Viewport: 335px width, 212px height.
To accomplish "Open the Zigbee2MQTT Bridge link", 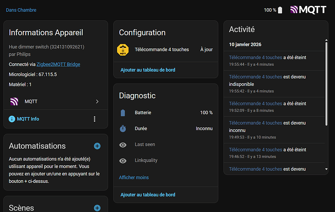I will (x=58, y=64).
